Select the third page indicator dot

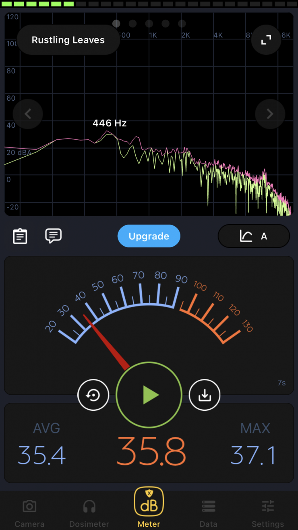pyautogui.click(x=149, y=24)
